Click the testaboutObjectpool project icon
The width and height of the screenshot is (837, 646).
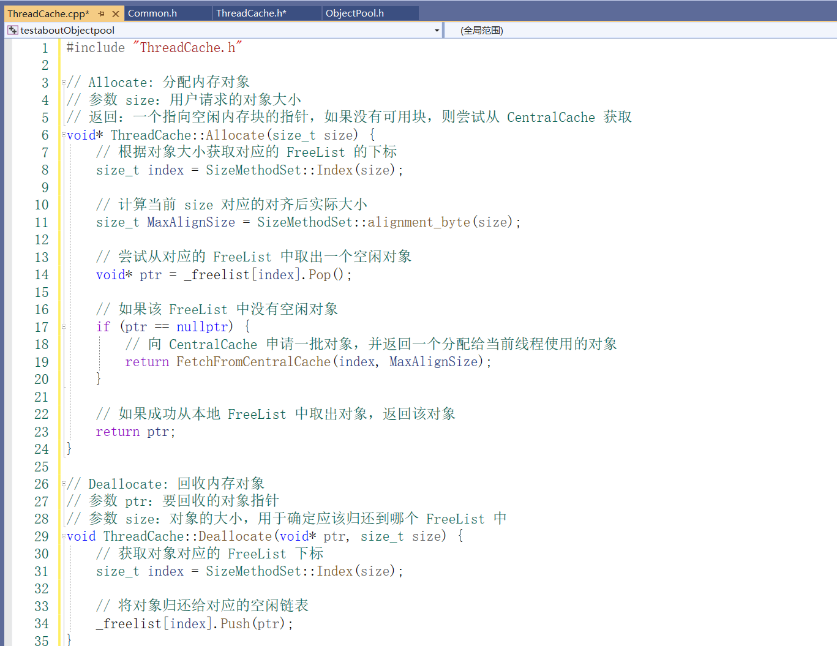[12, 30]
